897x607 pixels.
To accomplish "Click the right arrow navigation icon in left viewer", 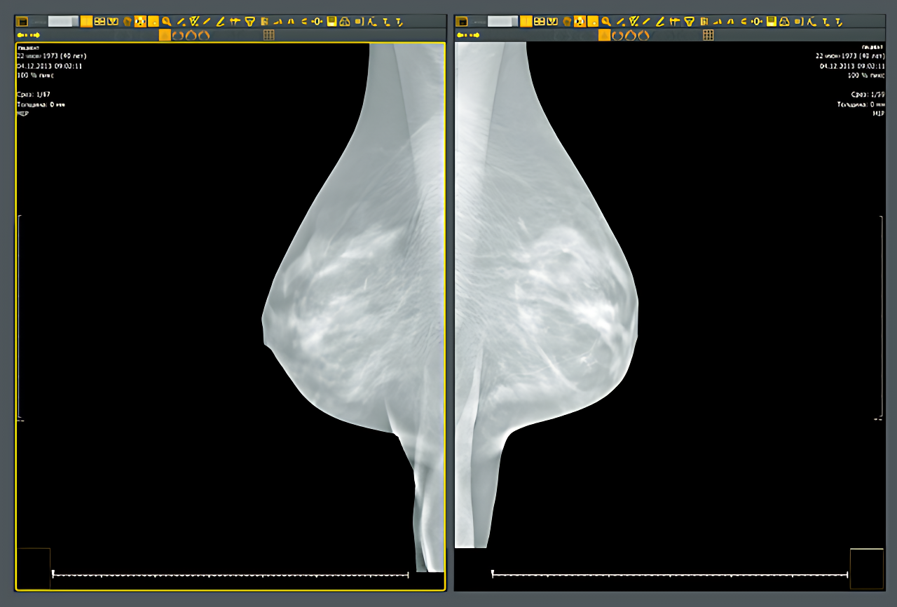I will coord(36,35).
